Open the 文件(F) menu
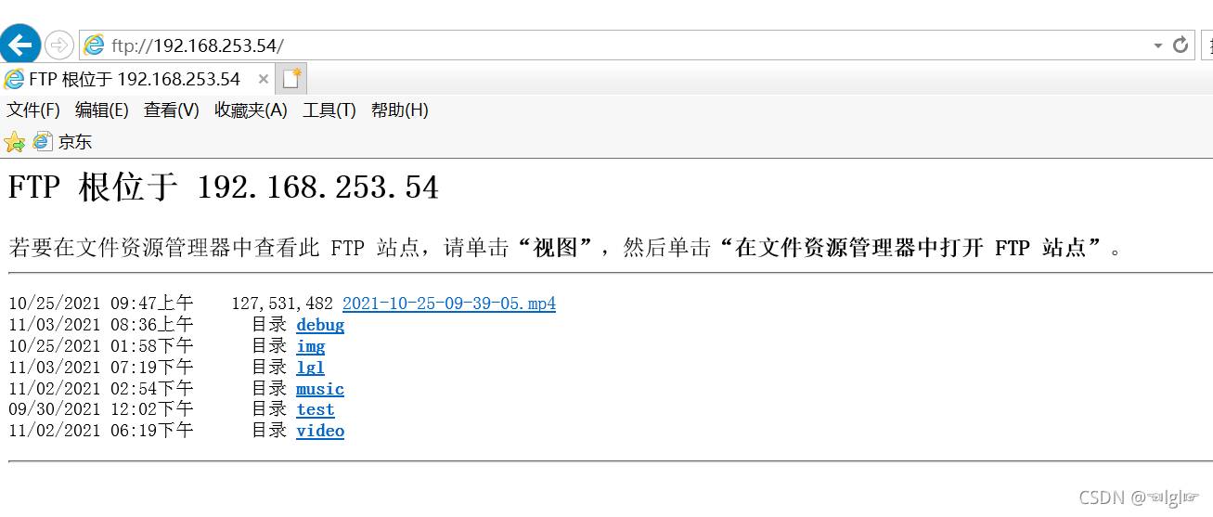 [33, 110]
